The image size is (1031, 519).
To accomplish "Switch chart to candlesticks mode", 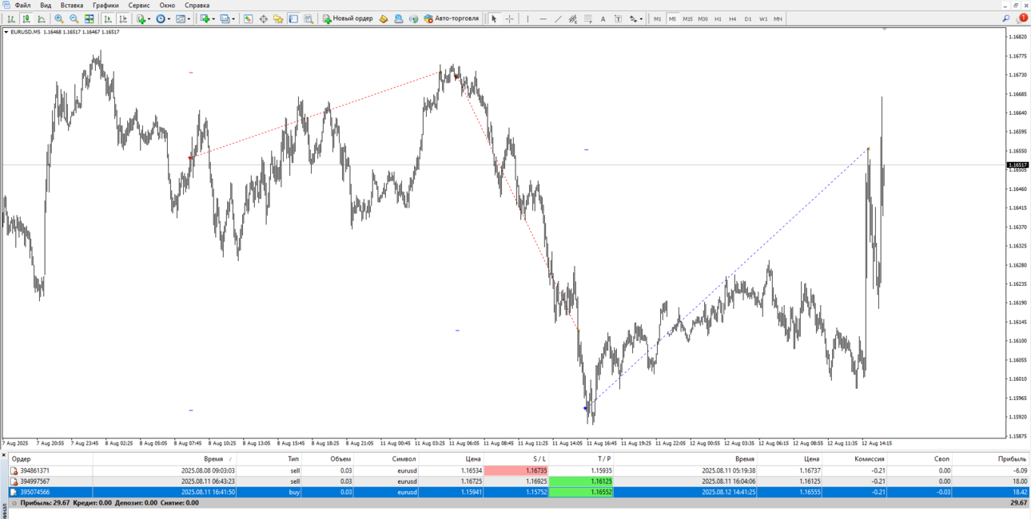I will 26,18.
